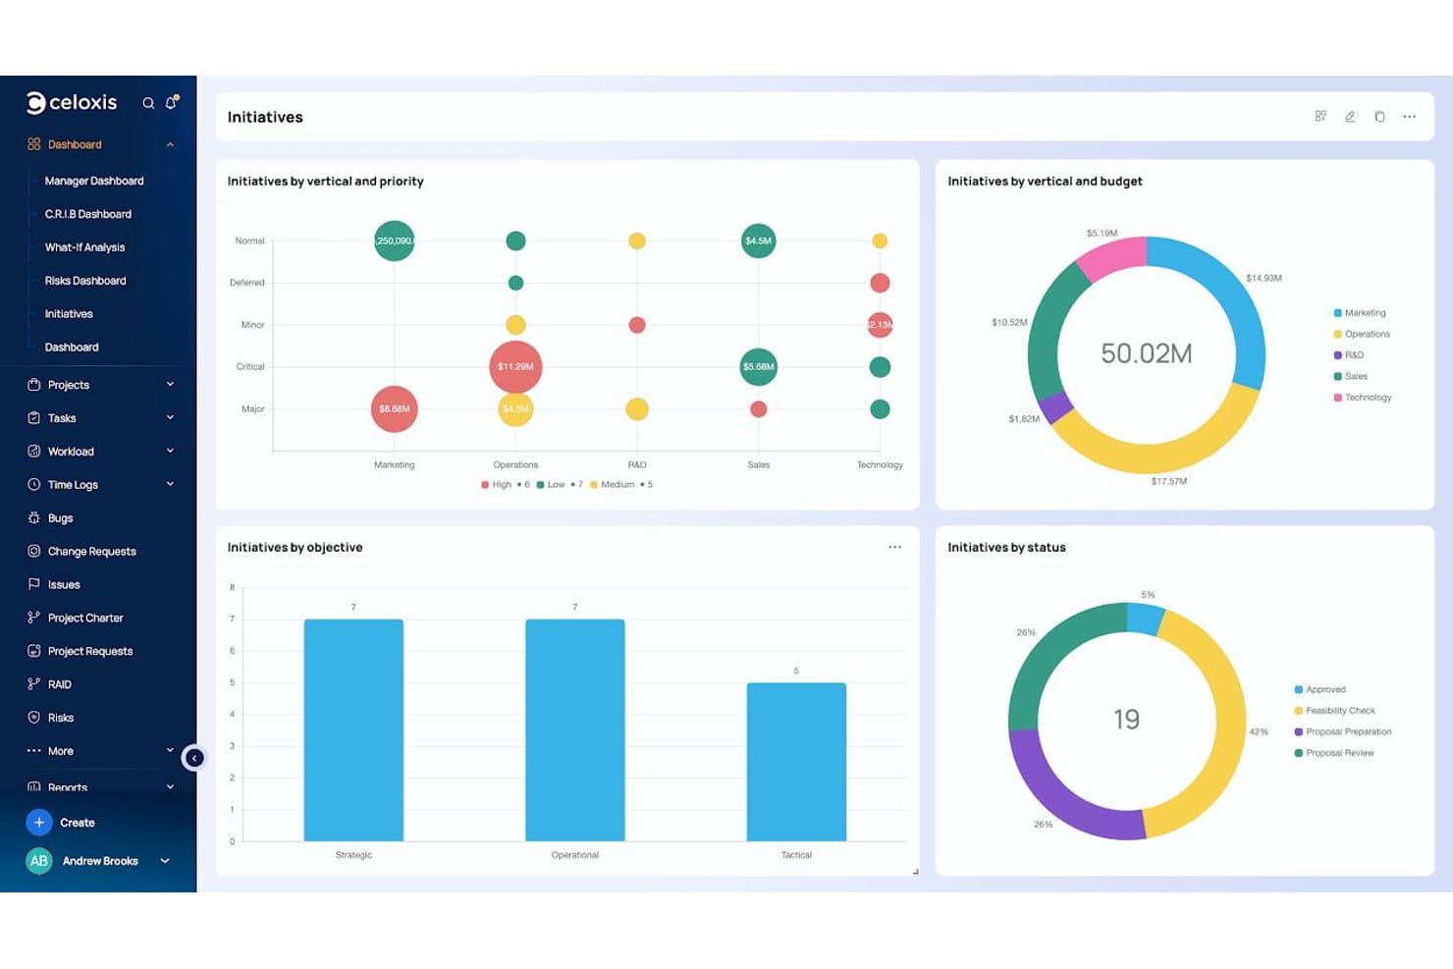The height and width of the screenshot is (969, 1453).
Task: Expand the Workload menu chevron
Action: click(170, 451)
